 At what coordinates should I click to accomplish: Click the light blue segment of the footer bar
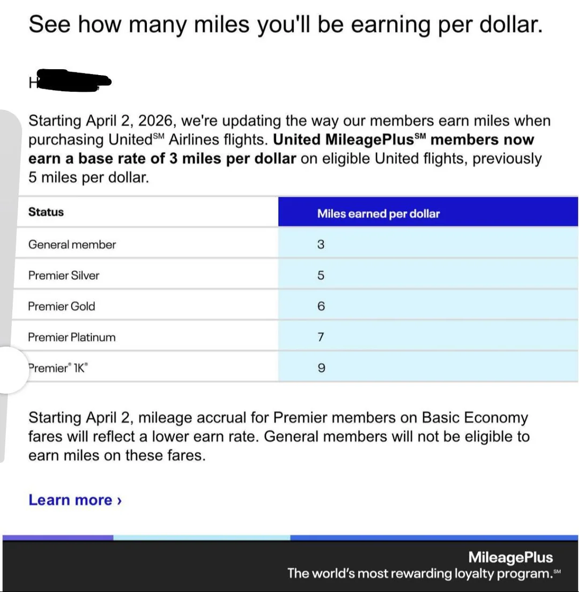(202, 537)
